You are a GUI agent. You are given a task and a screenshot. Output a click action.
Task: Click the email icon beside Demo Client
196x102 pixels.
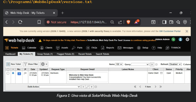(x=161, y=73)
